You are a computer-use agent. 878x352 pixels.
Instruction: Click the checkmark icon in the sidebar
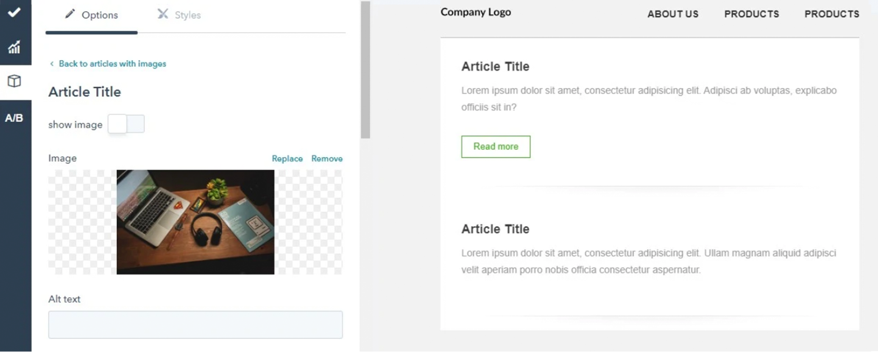click(x=14, y=12)
